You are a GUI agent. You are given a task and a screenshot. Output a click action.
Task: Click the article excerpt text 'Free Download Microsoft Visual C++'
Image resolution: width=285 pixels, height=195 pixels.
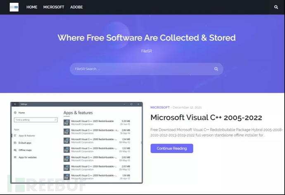[x=217, y=132]
